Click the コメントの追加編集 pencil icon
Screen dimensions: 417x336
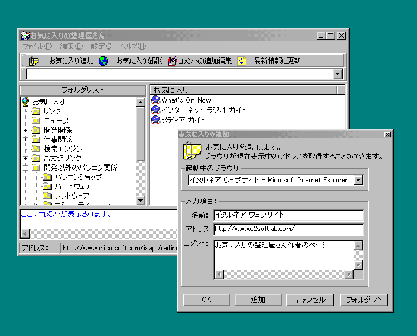172,61
